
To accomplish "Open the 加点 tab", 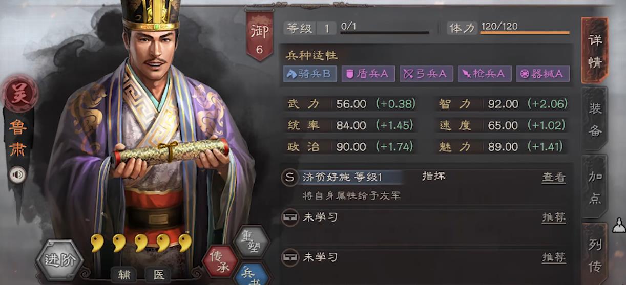I will pyautogui.click(x=595, y=187).
